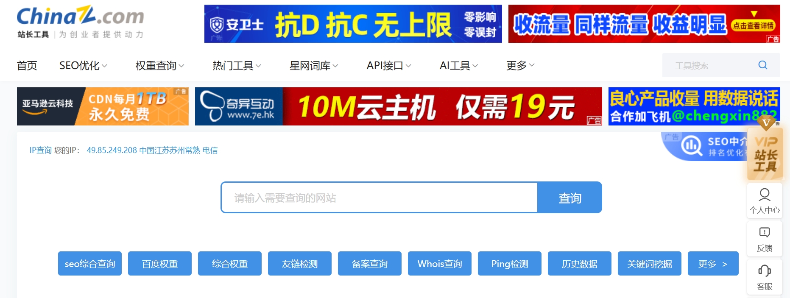Click the SEO中介 floating ad bubble
Image resolution: width=790 pixels, height=298 pixels.
(x=704, y=146)
